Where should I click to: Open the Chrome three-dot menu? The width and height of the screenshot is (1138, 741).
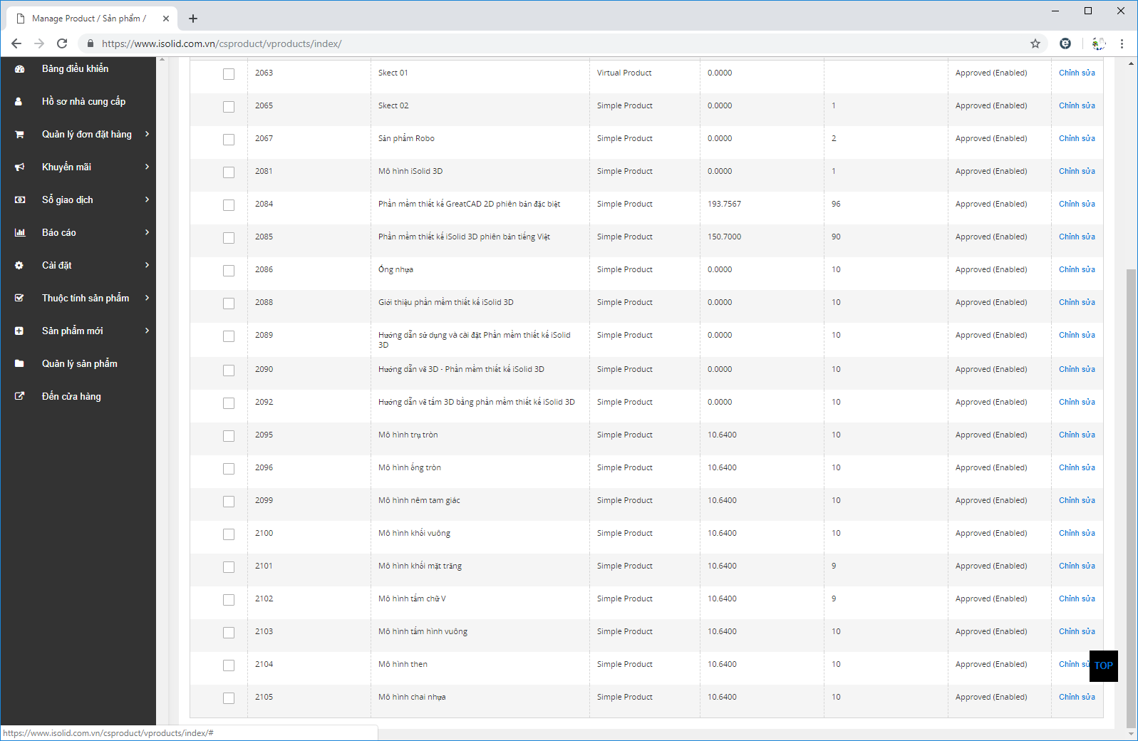[x=1122, y=43]
